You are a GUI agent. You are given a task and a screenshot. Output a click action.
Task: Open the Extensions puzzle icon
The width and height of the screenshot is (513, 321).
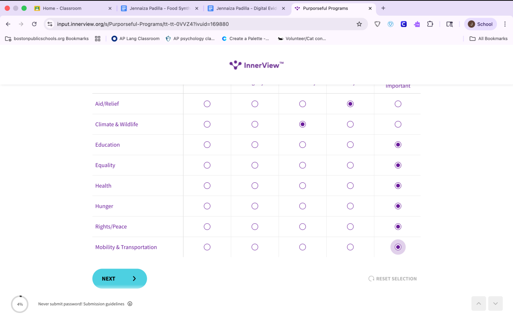tap(430, 24)
